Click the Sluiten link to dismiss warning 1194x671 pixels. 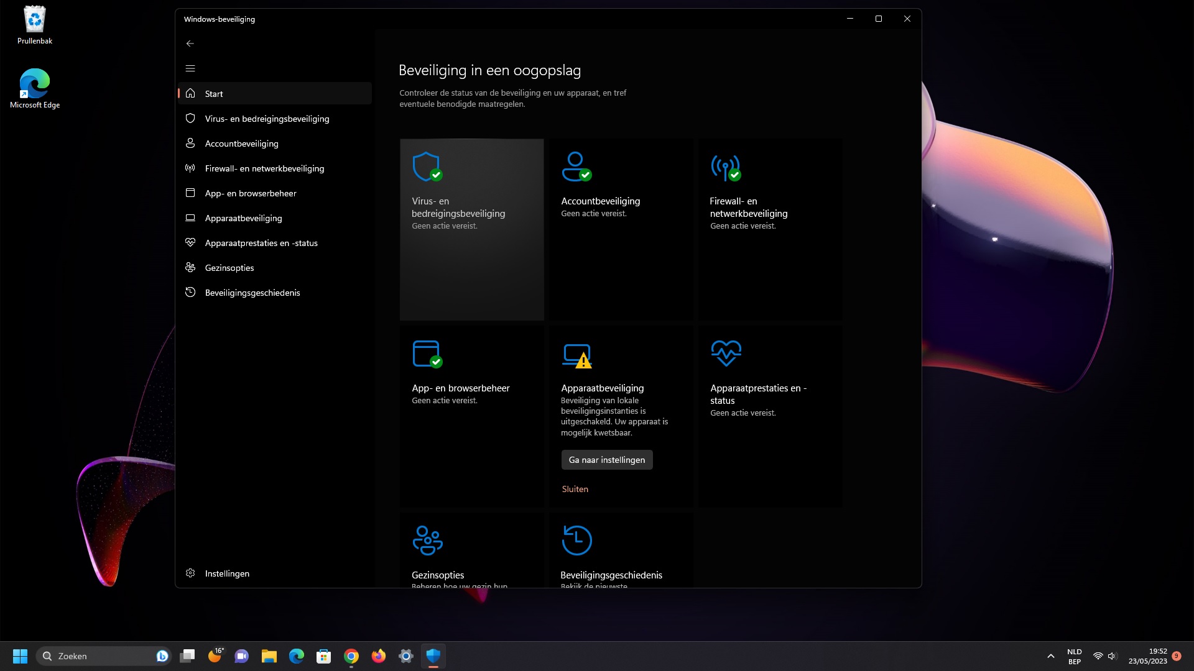tap(575, 489)
